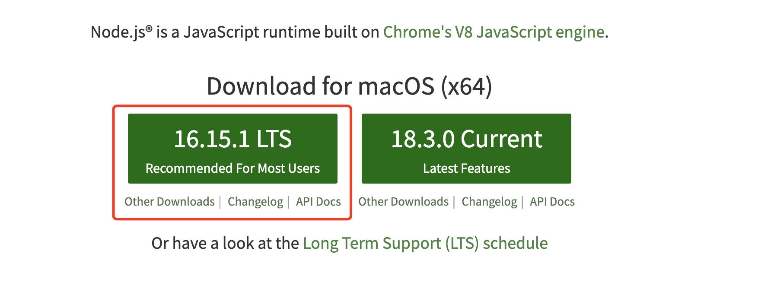The height and width of the screenshot is (292, 758).
Task: Click the "Download for macOS (x64)" heading
Action: point(349,86)
